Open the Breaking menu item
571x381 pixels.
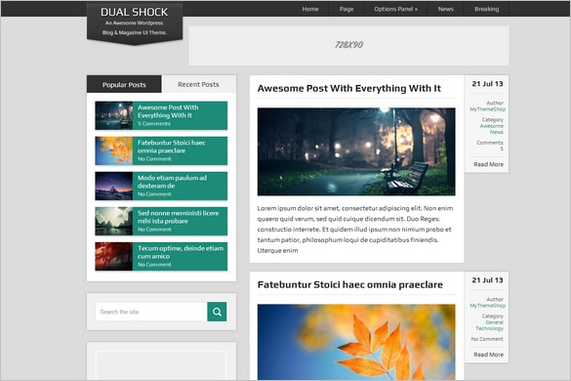[486, 9]
